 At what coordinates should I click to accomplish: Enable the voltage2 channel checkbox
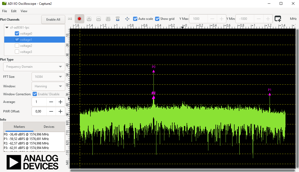17,46
